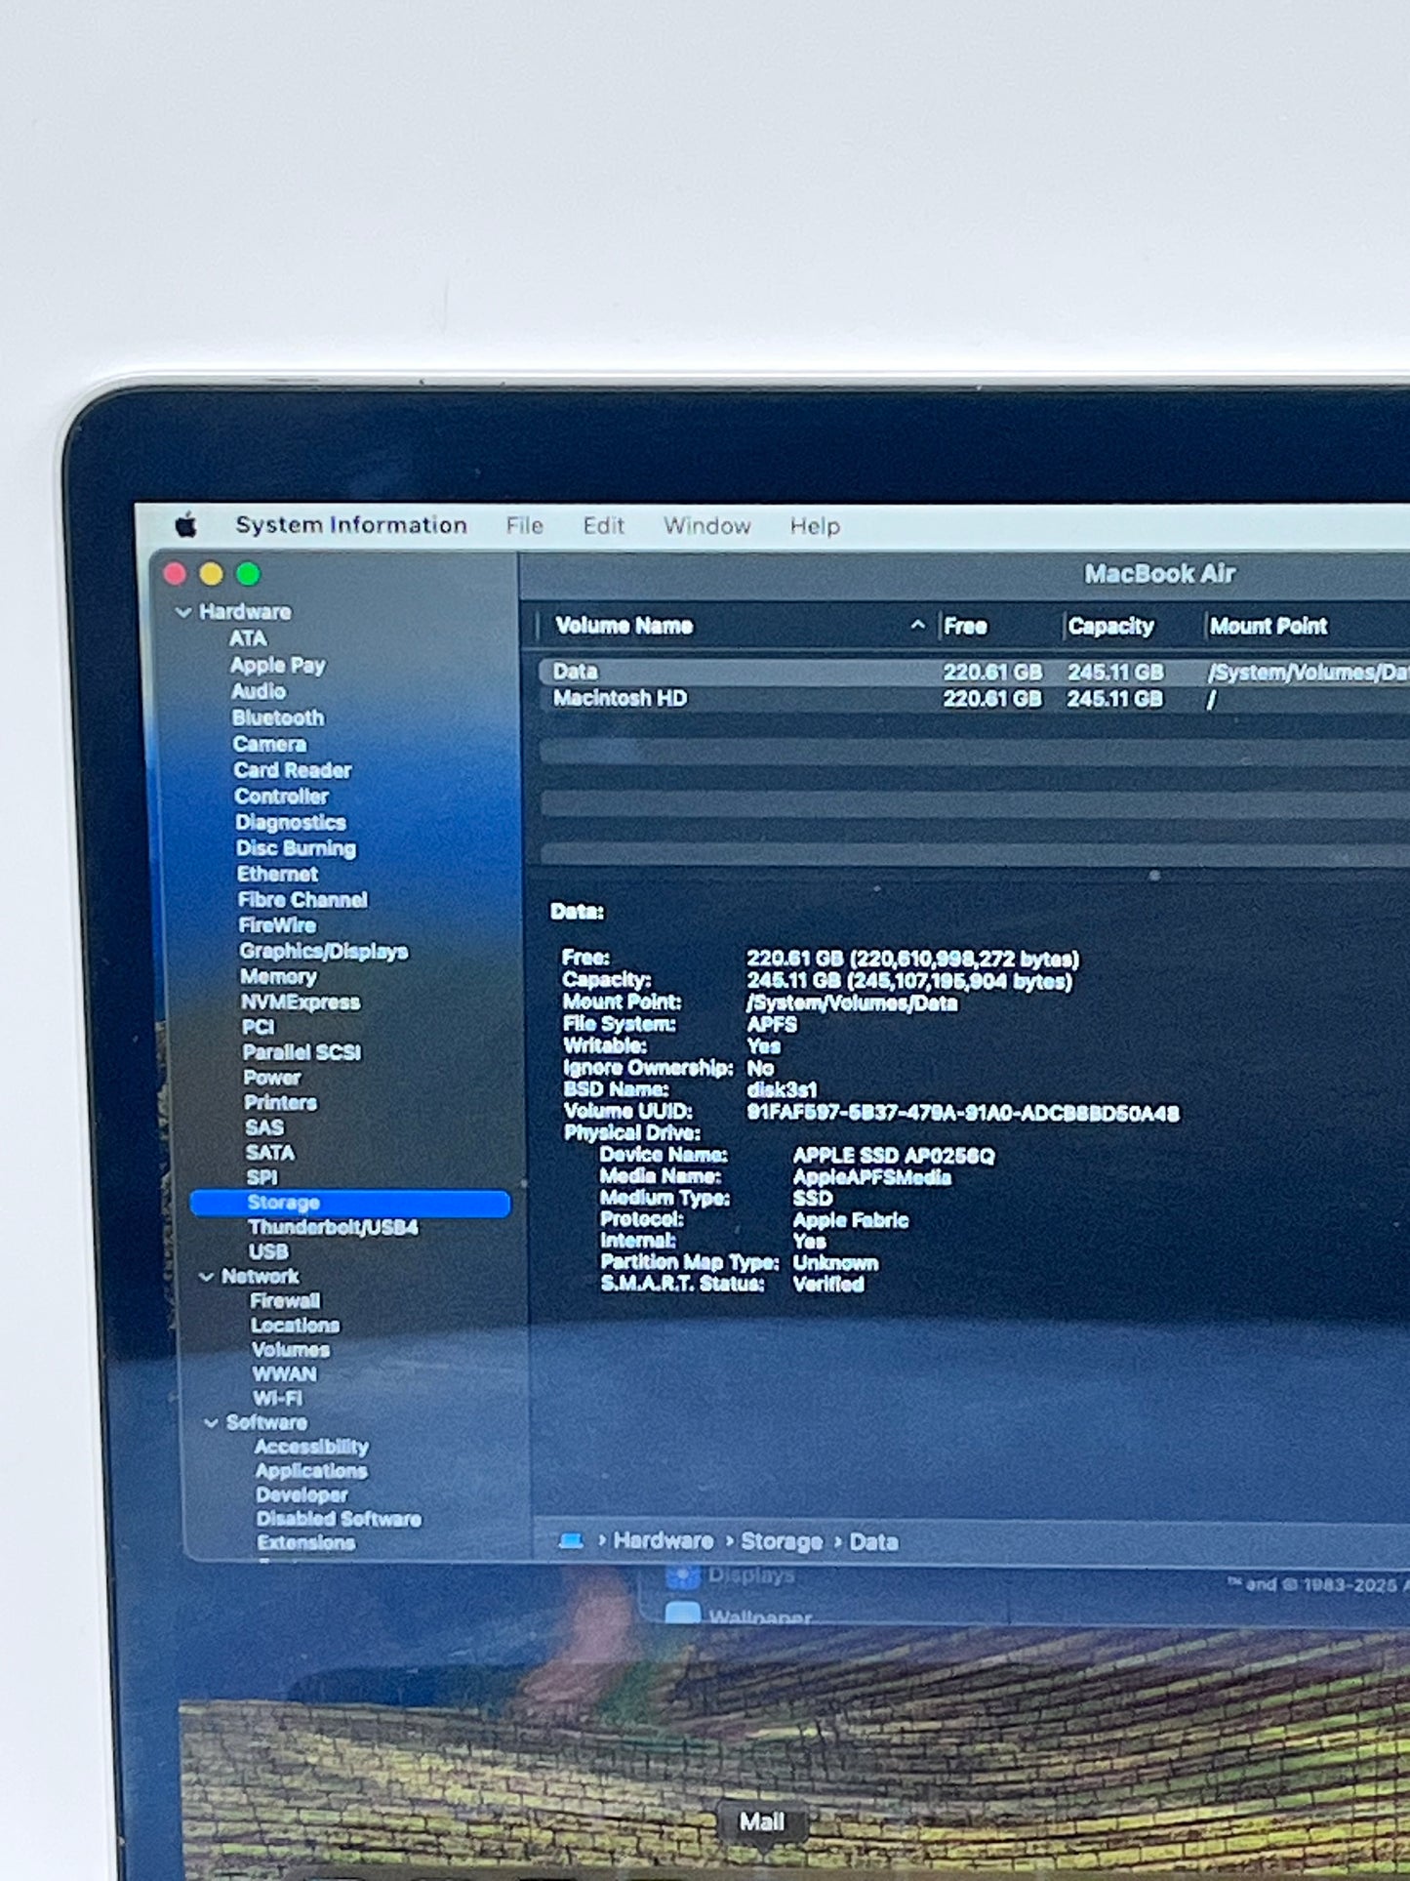Select the highlighted Storage item
Viewport: 1410px width, 1881px height.
(350, 1203)
